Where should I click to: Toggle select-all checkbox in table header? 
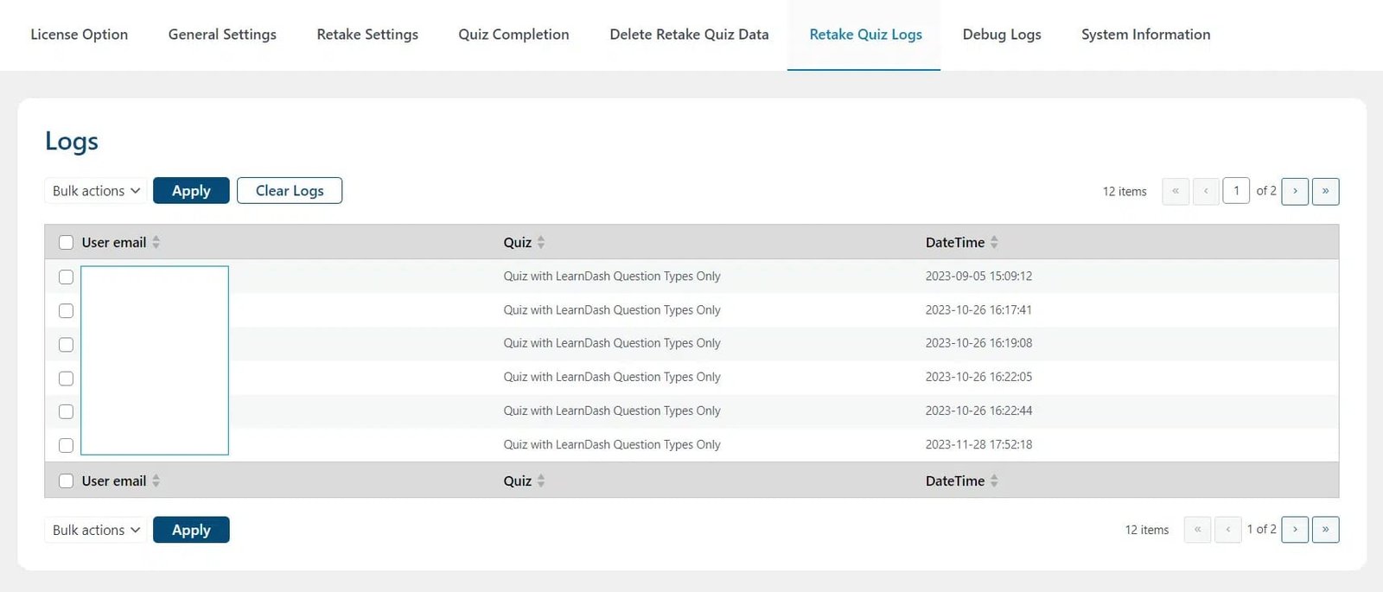pyautogui.click(x=66, y=243)
